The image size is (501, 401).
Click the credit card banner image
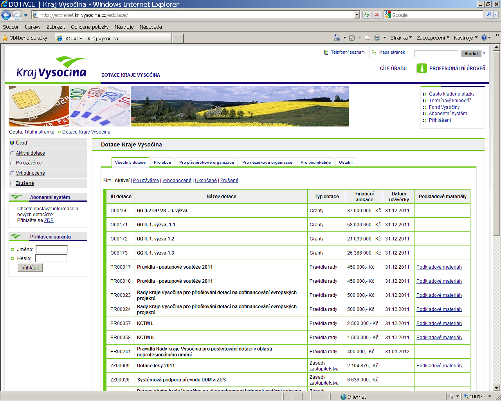click(x=39, y=106)
